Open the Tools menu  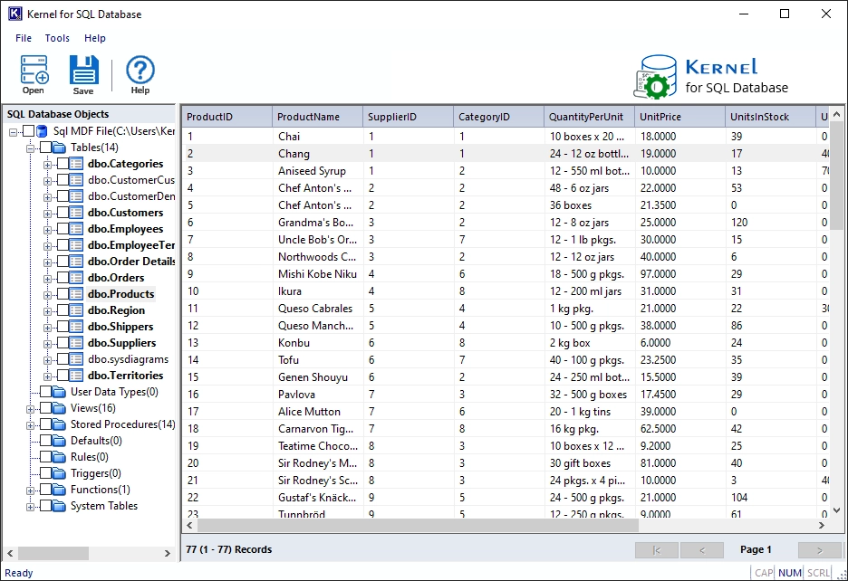click(57, 38)
